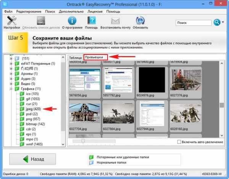The width and height of the screenshot is (229, 179).
Task: Select the mpo (1) folder icon
Action: (22, 139)
